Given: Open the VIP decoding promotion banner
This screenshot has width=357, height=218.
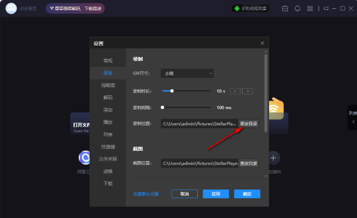Looking at the screenshot, I should tap(75, 9).
